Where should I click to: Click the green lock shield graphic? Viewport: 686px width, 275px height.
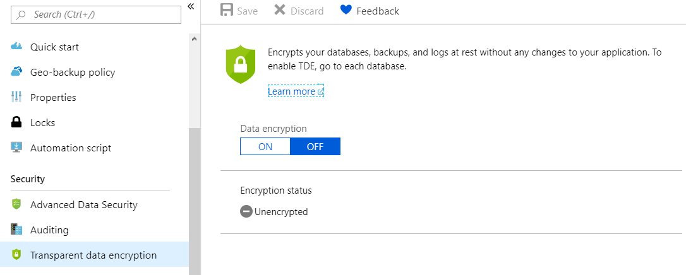[240, 64]
